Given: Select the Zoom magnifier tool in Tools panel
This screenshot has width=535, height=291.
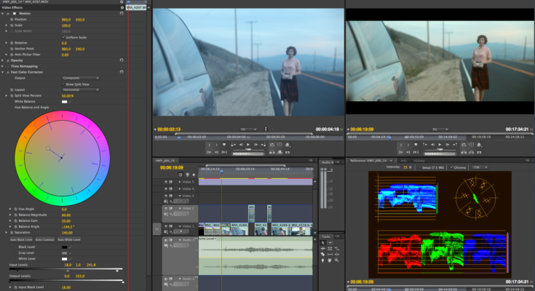Looking at the screenshot, I should coord(337,260).
